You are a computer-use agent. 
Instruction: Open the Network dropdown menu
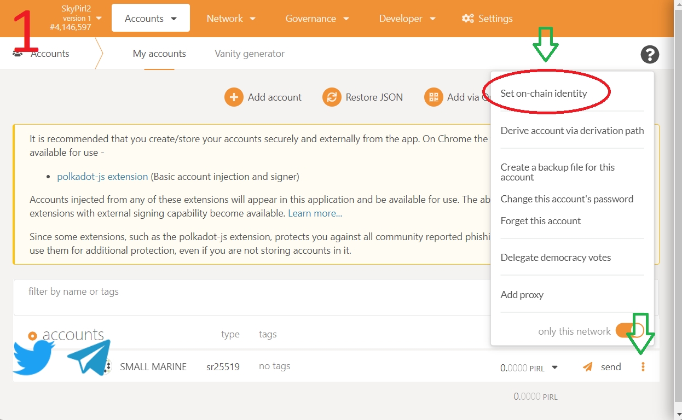coord(230,19)
